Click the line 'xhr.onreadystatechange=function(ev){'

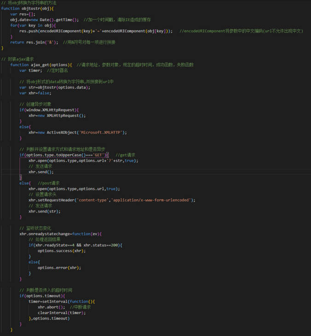click(x=61, y=234)
